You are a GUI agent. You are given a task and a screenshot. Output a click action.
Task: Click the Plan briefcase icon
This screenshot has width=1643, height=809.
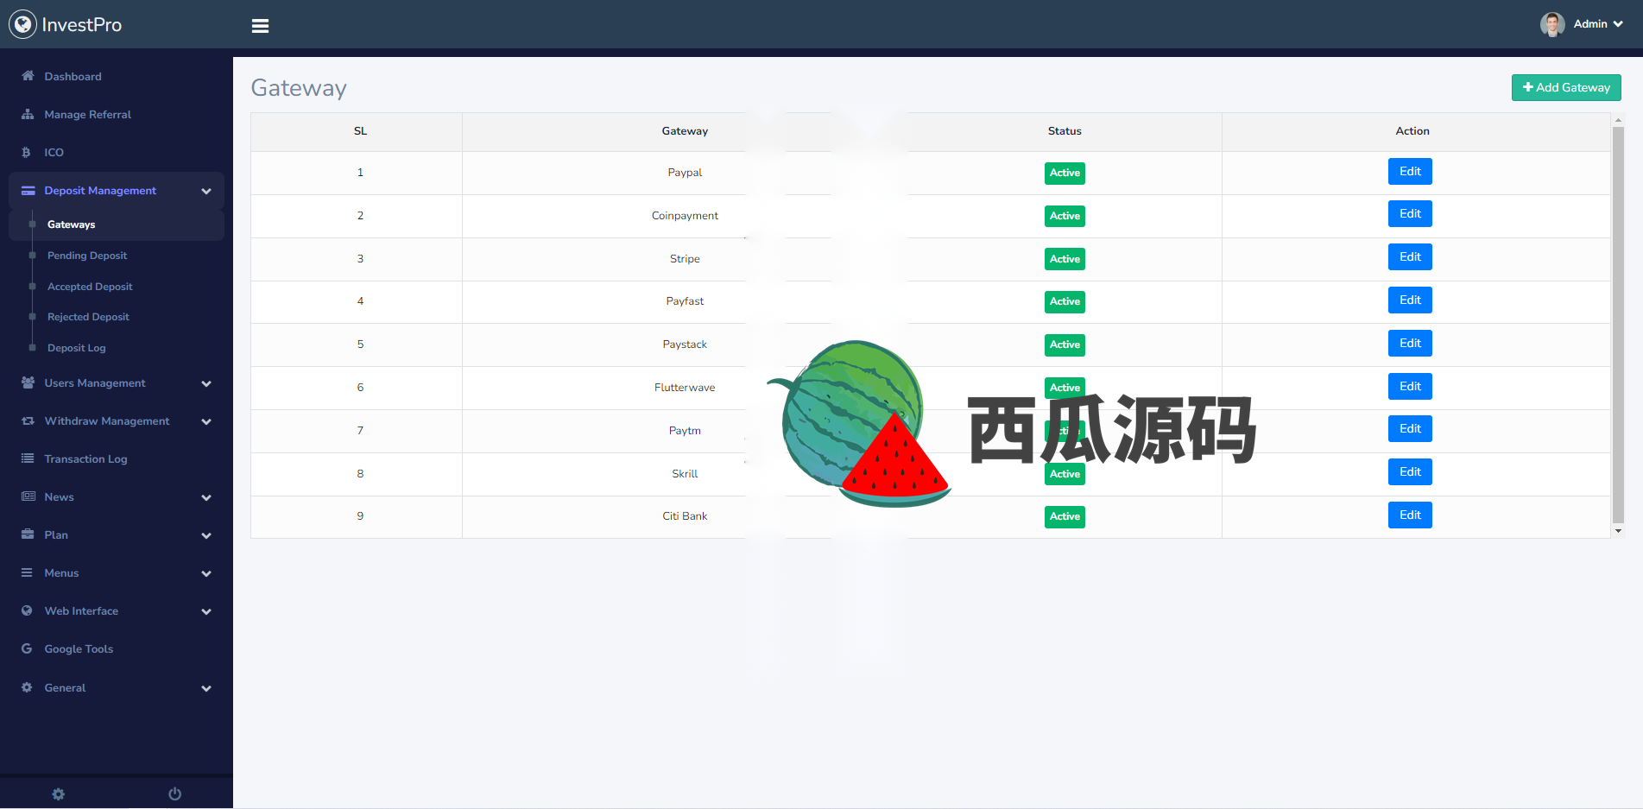click(x=28, y=534)
